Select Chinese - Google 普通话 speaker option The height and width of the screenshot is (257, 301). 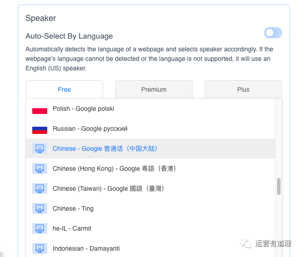click(105, 149)
